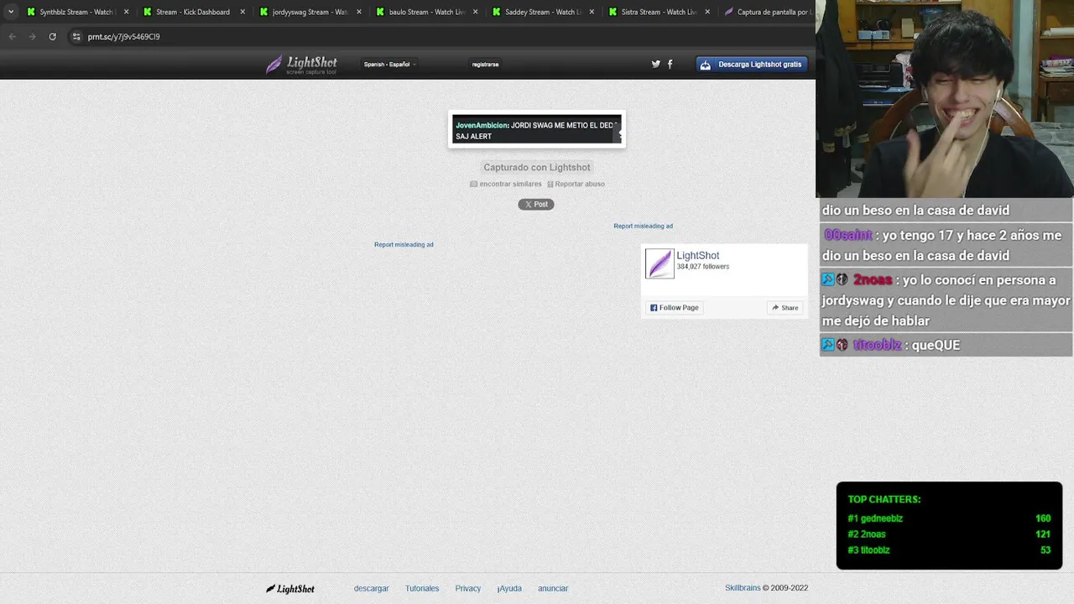The image size is (1074, 604).
Task: Open the anunciar footer link
Action: pos(553,588)
